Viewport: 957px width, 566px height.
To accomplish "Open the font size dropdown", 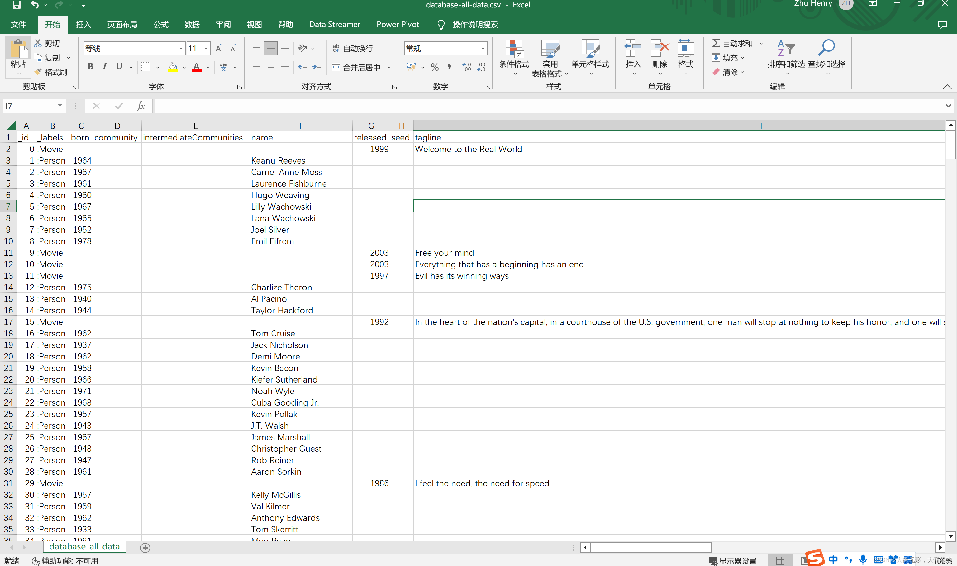I will pyautogui.click(x=206, y=48).
